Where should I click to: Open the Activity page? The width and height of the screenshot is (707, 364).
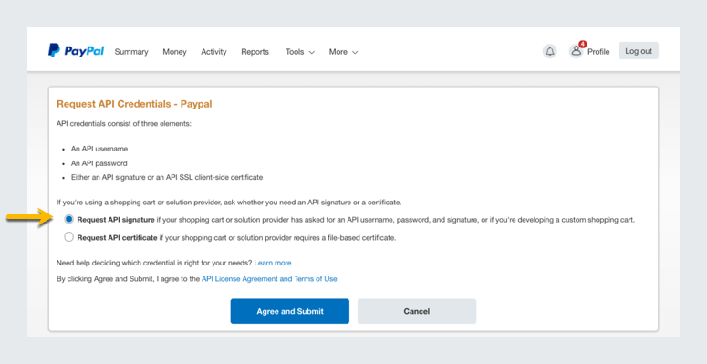tap(213, 52)
